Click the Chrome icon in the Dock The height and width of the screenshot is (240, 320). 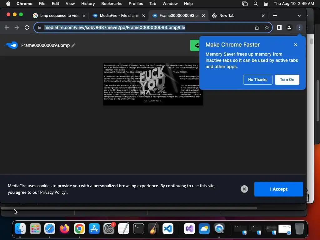pos(79,228)
